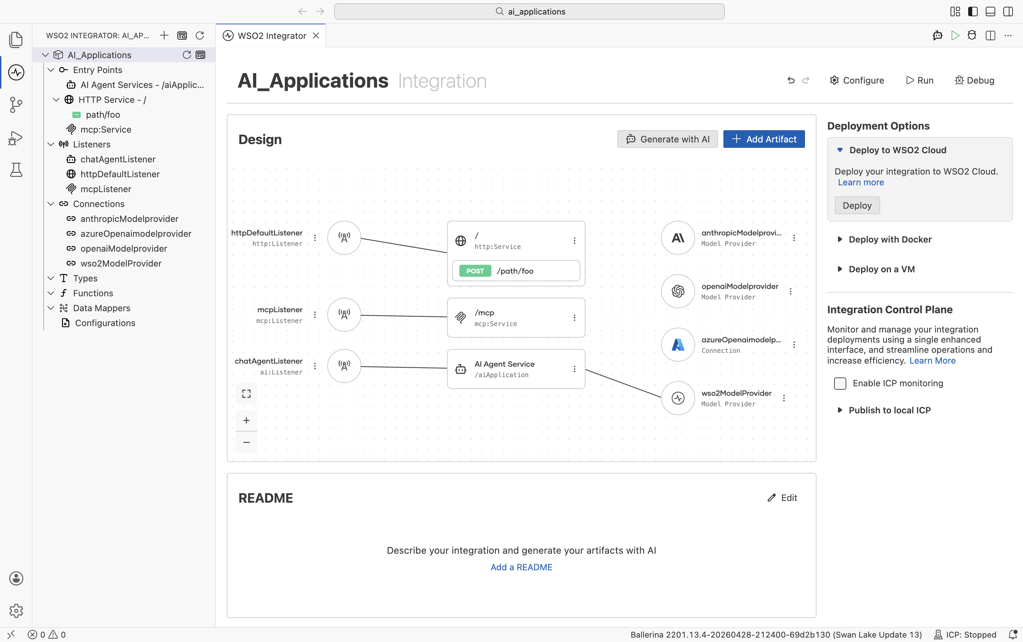Click the fit-to-screen icon in the diagram

pyautogui.click(x=246, y=394)
